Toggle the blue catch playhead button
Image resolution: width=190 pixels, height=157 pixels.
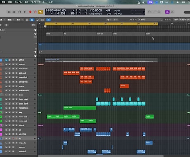(x=48, y=20)
